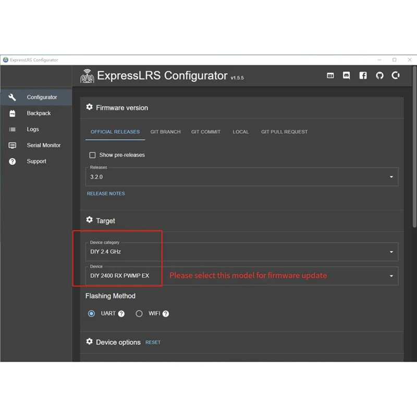Screen dimensions: 417x417
Task: Click the vertical scrollbar on the right
Action: pos(414,156)
